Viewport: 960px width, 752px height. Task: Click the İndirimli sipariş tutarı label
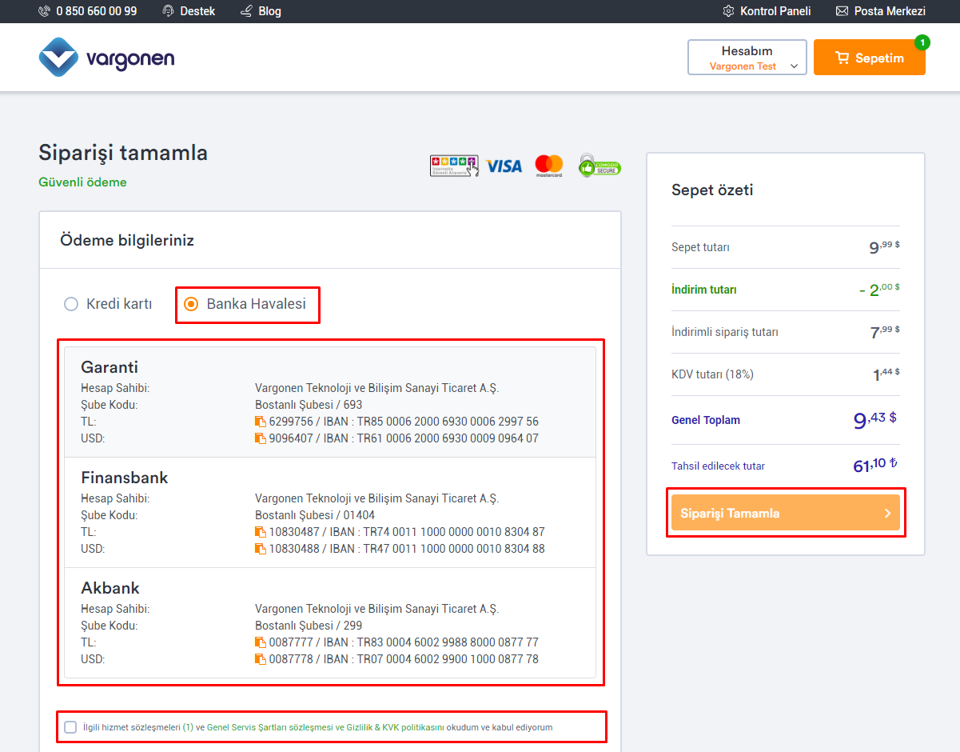point(725,332)
